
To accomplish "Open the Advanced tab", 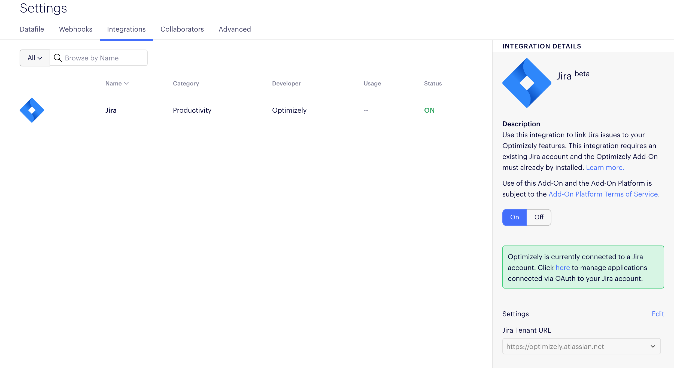I will tap(235, 29).
